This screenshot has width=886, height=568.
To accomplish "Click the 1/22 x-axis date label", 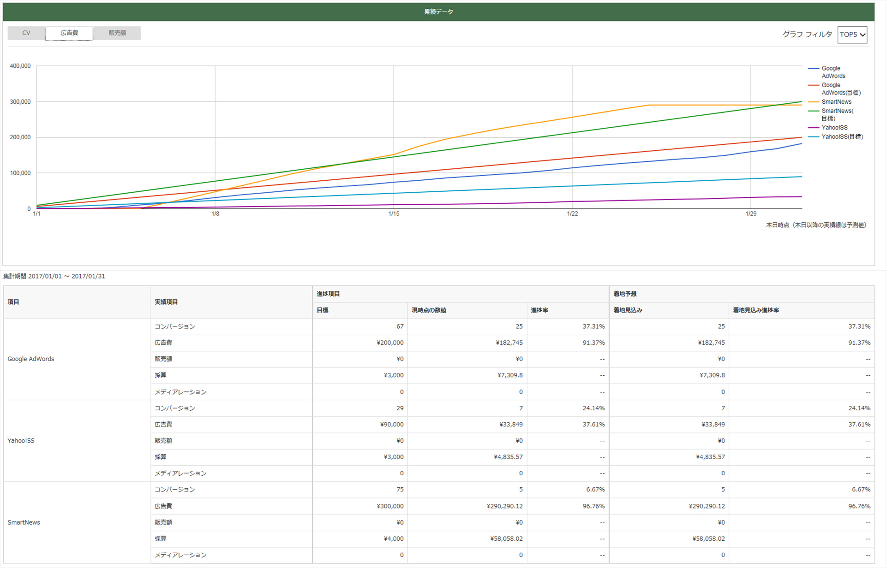I will click(572, 214).
